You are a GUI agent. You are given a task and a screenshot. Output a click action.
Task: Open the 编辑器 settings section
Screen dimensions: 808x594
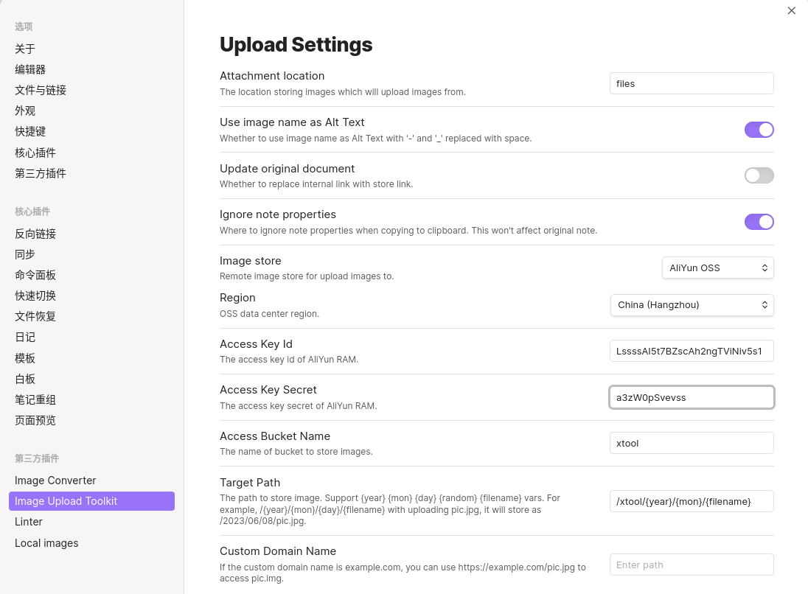point(30,69)
